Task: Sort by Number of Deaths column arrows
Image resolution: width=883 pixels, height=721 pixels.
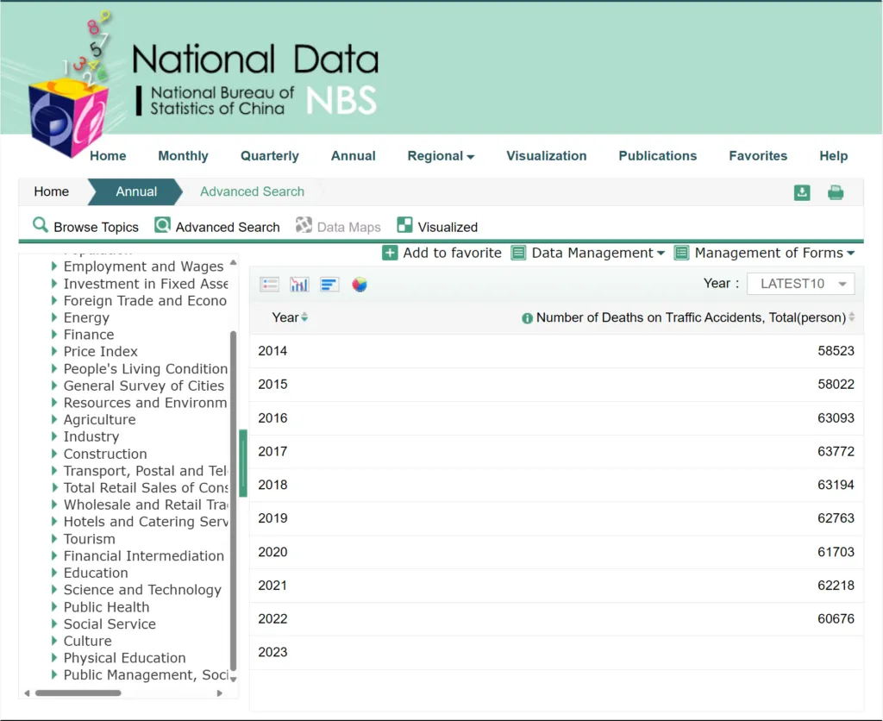Action: (x=852, y=317)
